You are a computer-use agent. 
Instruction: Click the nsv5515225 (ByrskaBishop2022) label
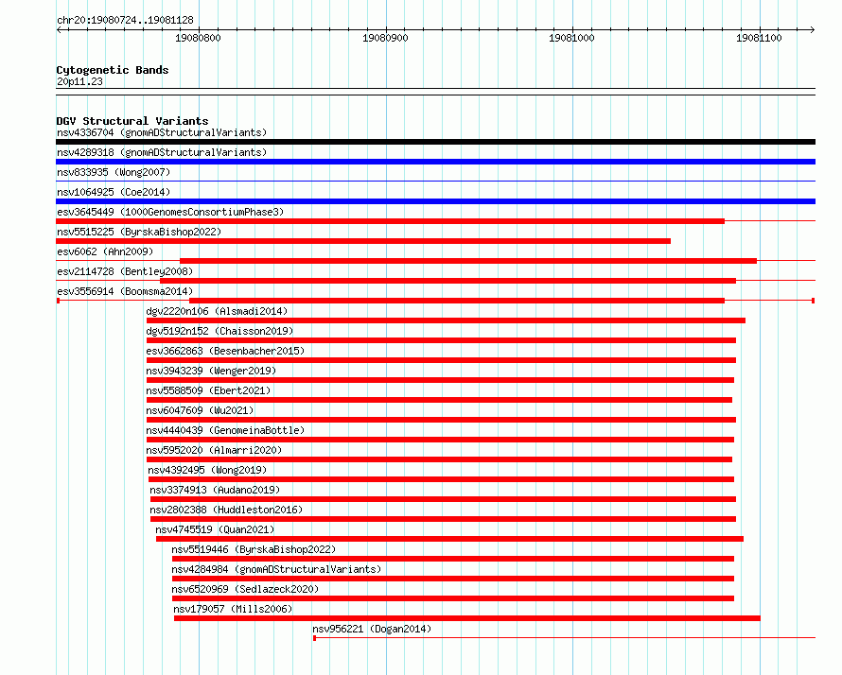tap(139, 232)
